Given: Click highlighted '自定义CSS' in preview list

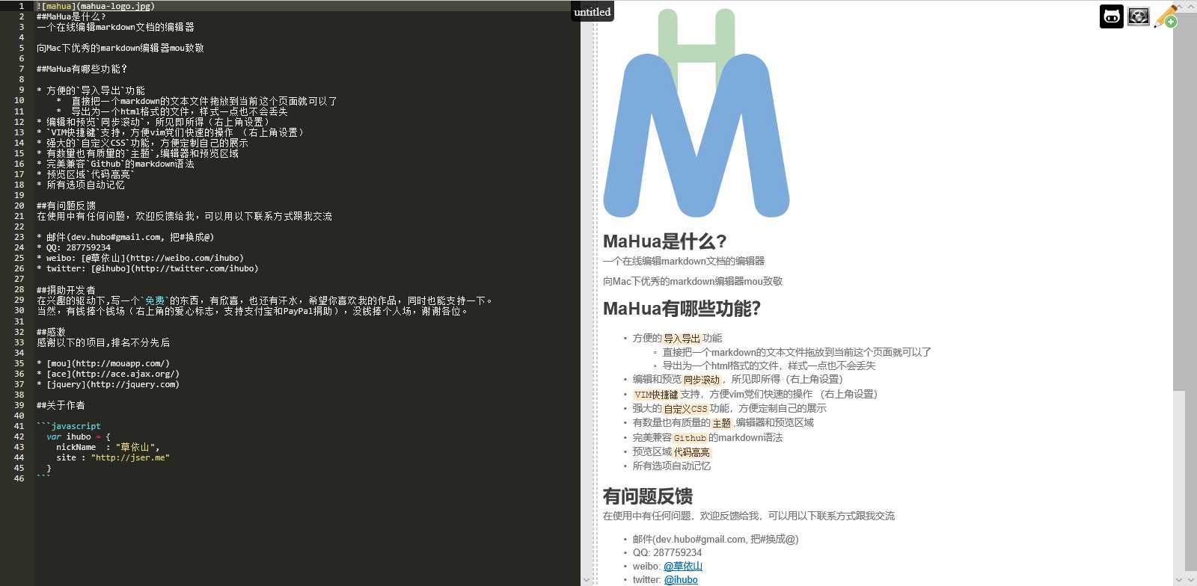Looking at the screenshot, I should tap(685, 409).
